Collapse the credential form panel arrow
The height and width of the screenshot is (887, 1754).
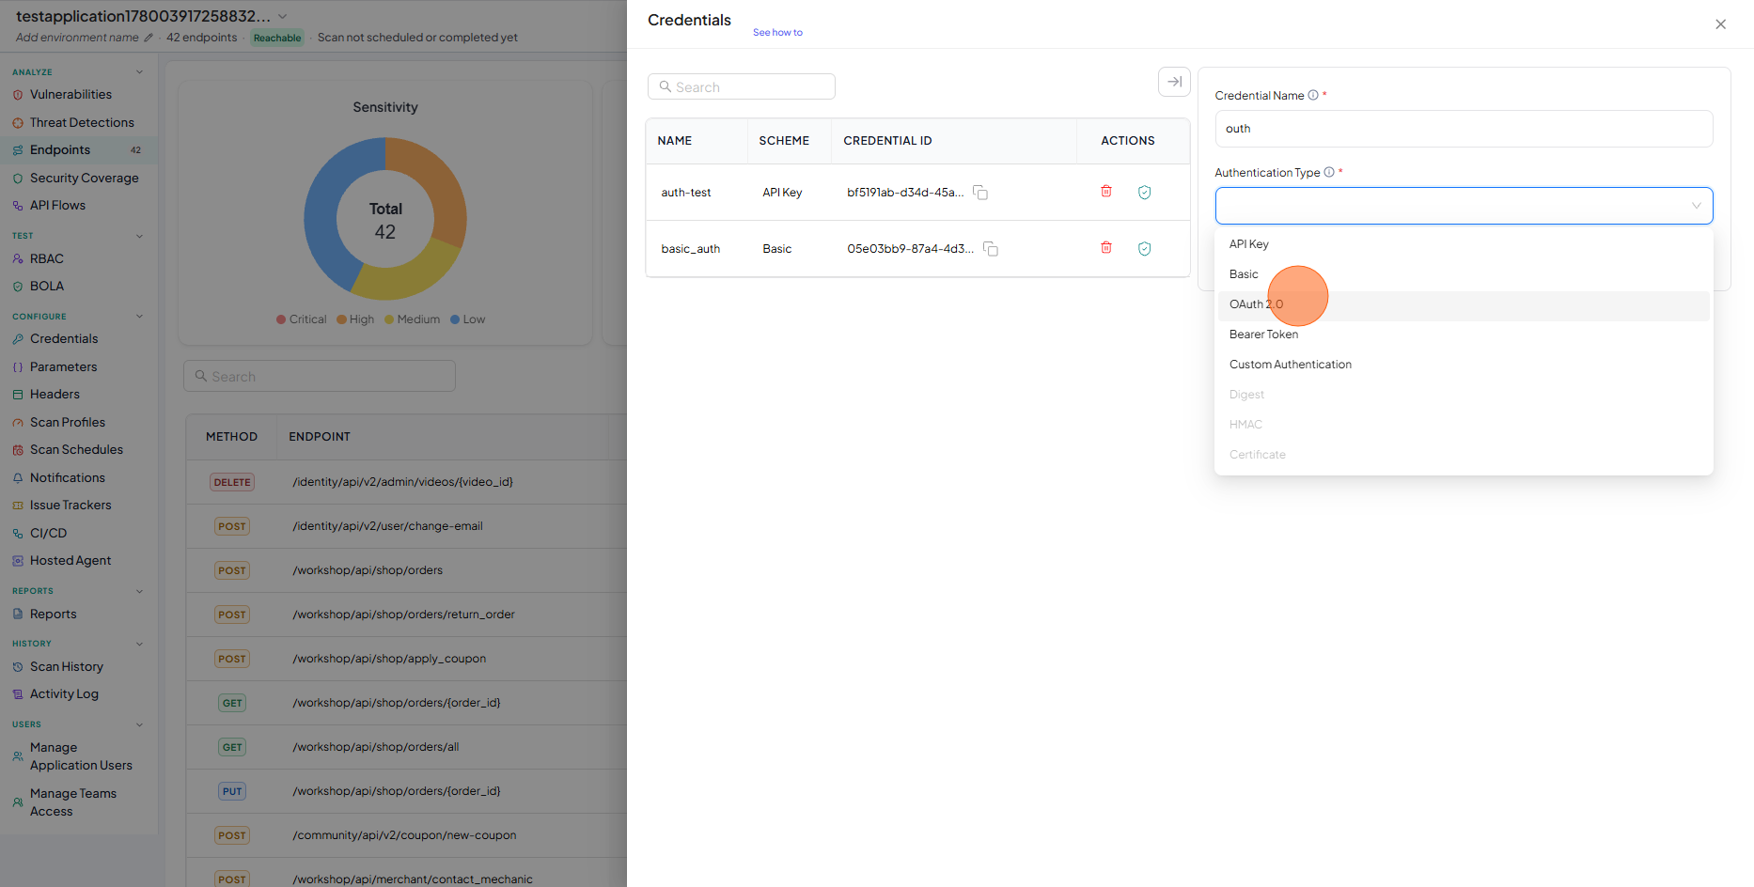pos(1174,82)
